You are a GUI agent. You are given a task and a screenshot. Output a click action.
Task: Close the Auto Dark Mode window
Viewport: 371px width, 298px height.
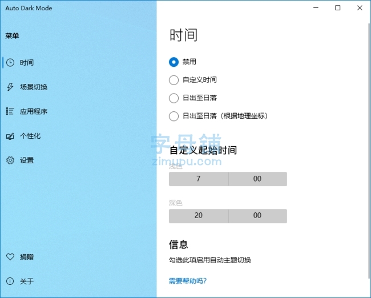click(x=360, y=8)
